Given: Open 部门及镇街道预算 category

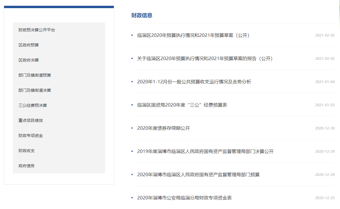Looking at the screenshot, I should coord(35,75).
